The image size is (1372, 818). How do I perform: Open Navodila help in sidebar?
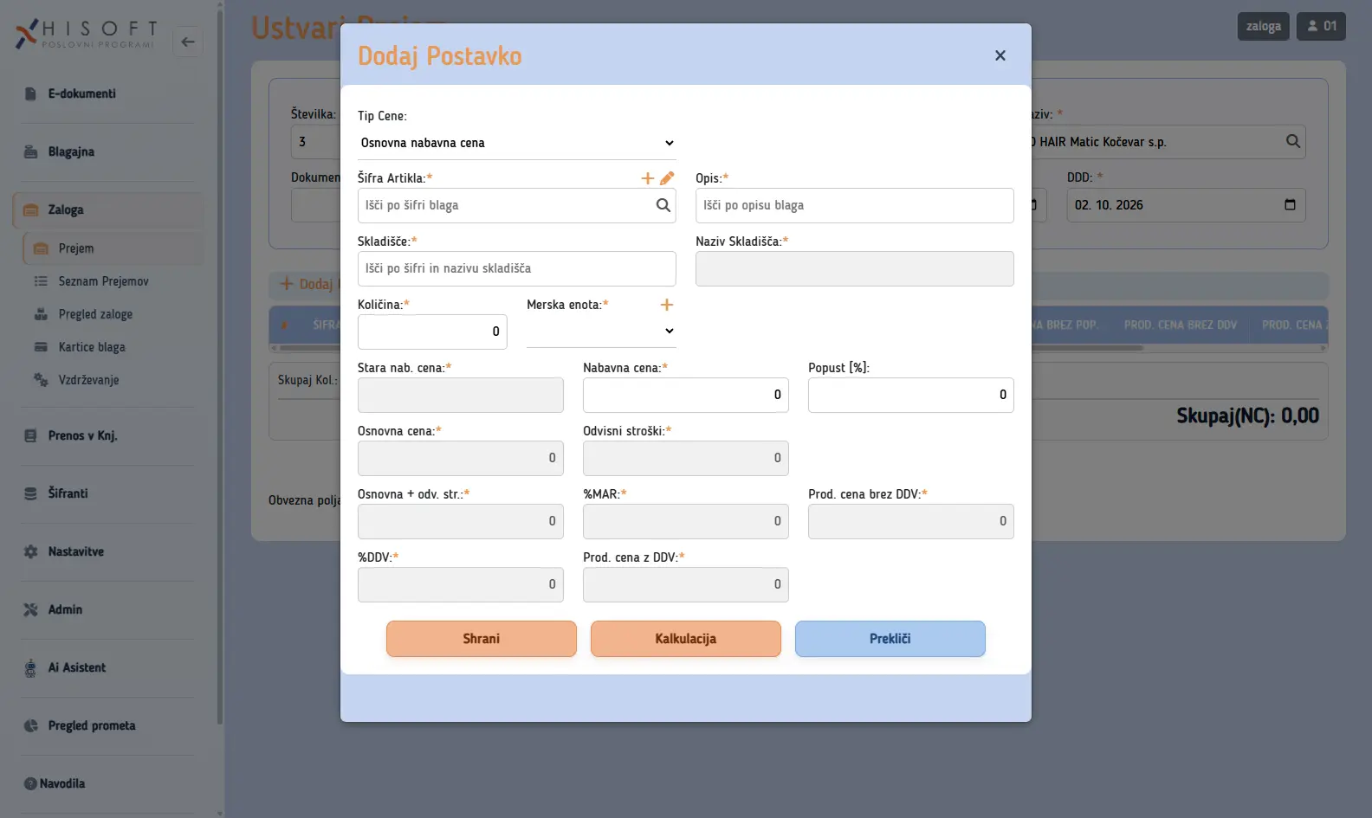point(107,783)
